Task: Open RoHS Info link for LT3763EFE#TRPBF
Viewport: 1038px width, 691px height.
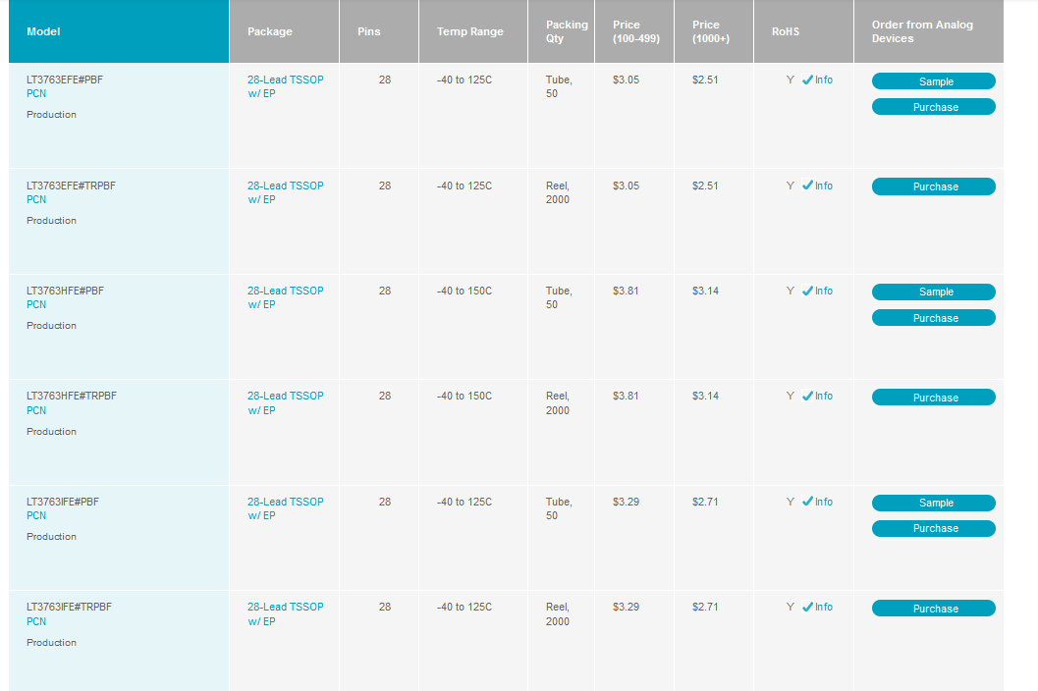Action: [x=824, y=186]
